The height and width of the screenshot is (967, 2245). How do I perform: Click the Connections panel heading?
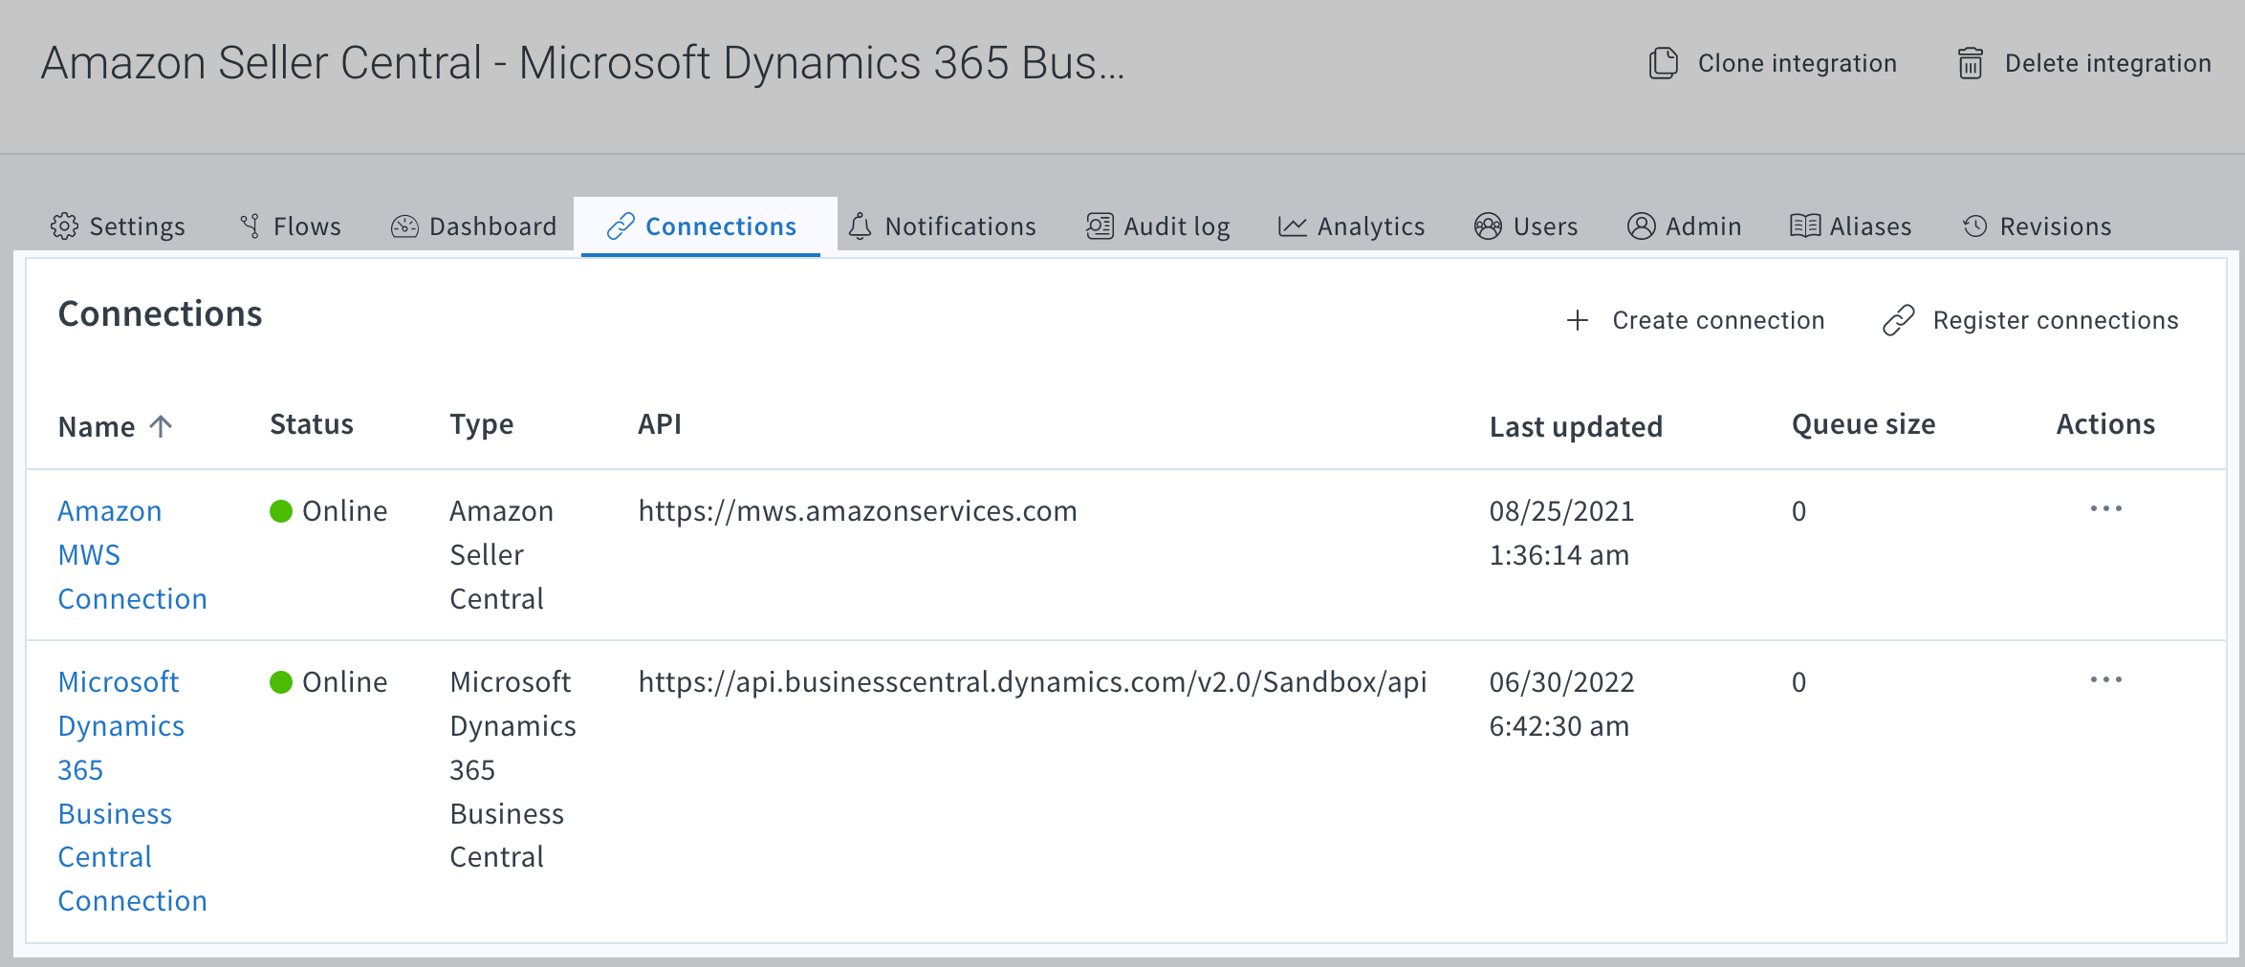click(x=160, y=314)
